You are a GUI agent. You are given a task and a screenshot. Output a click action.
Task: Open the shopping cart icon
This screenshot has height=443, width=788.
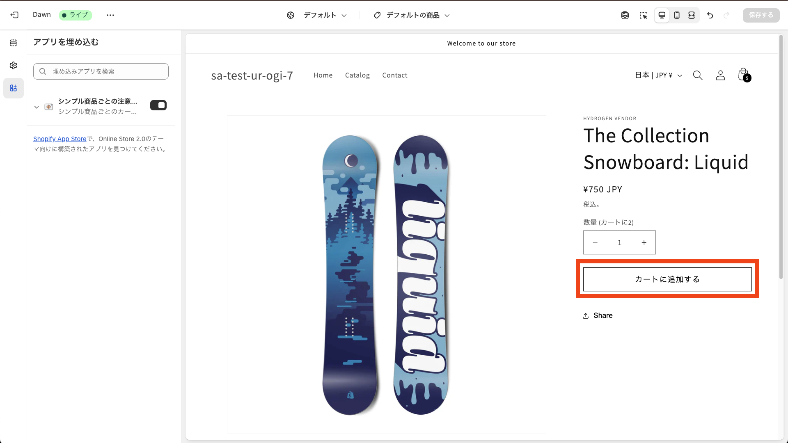[743, 75]
